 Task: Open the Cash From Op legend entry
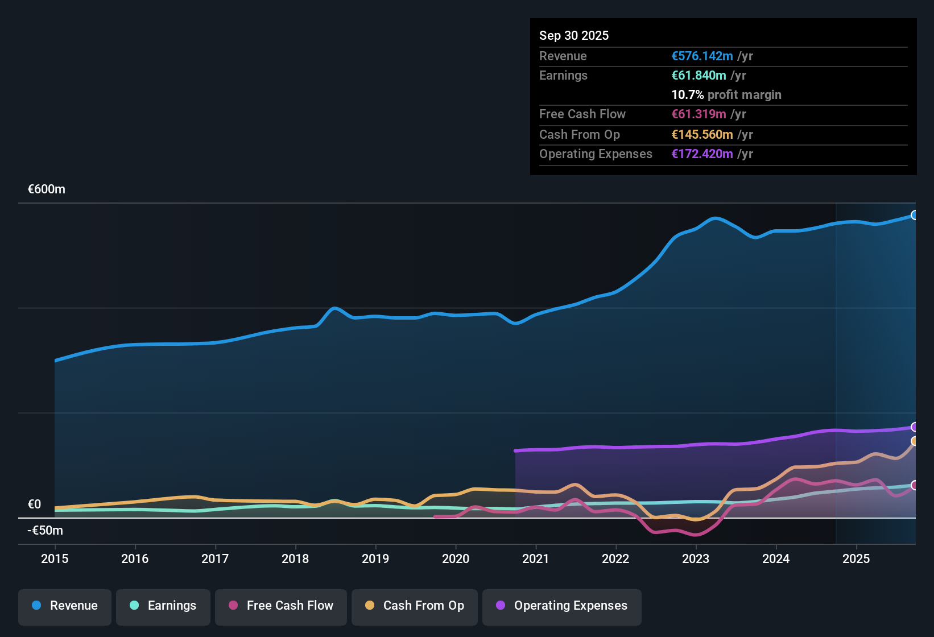click(414, 606)
